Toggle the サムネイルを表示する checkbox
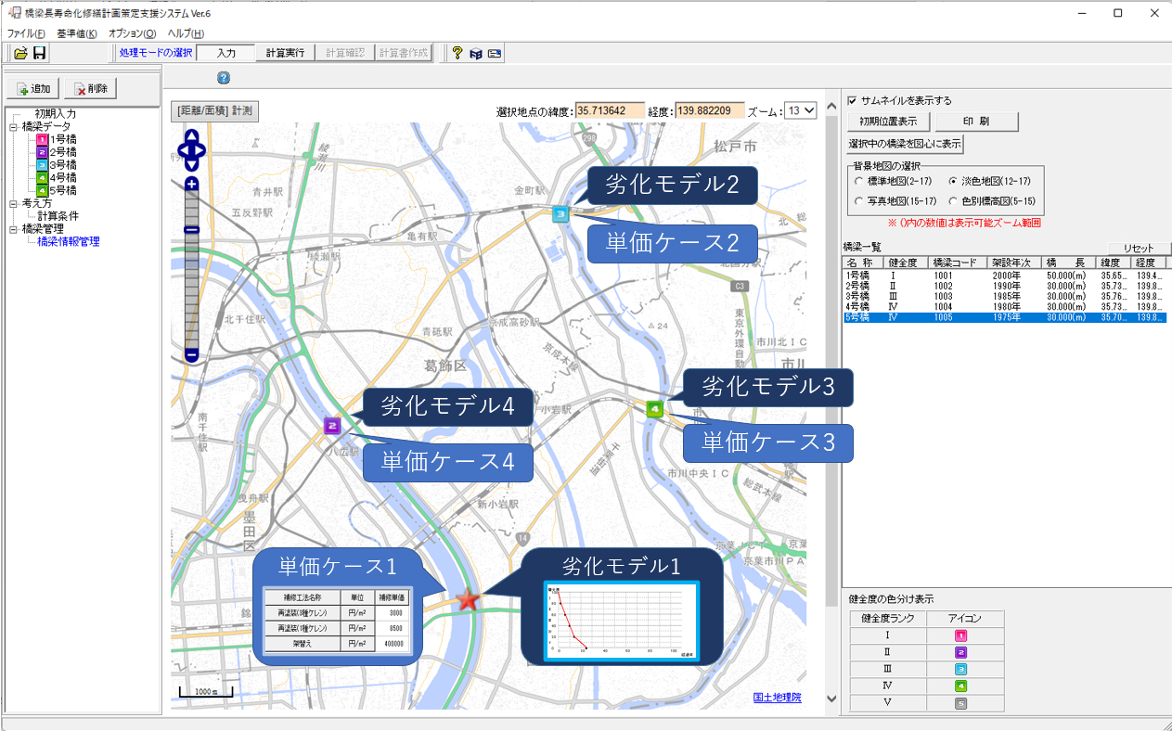The image size is (1172, 731). (x=852, y=100)
